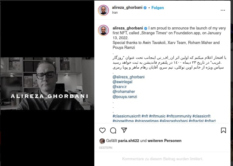Open paria.sh622 profile from likes
This screenshot has width=233, height=166.
click(x=129, y=141)
